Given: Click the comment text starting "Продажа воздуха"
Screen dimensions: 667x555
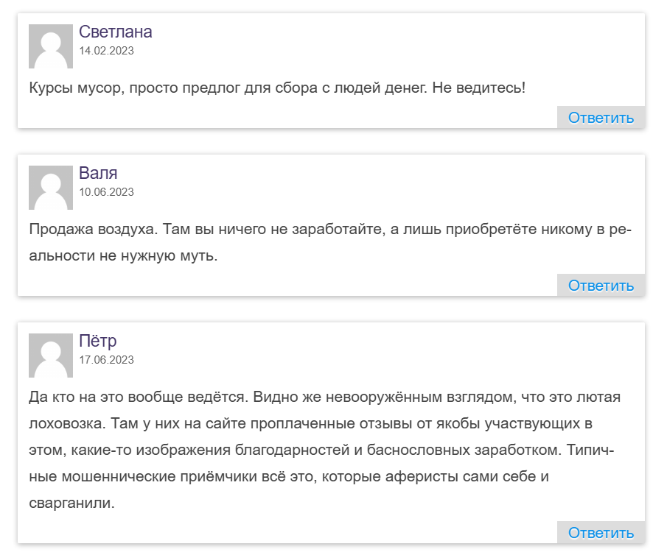Looking at the screenshot, I should coord(330,242).
